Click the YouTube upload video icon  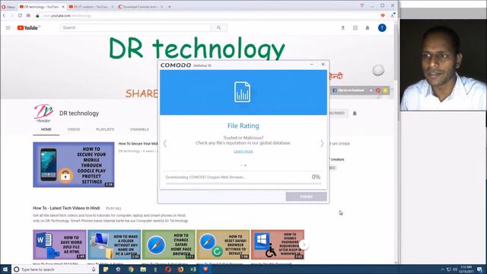pyautogui.click(x=343, y=28)
